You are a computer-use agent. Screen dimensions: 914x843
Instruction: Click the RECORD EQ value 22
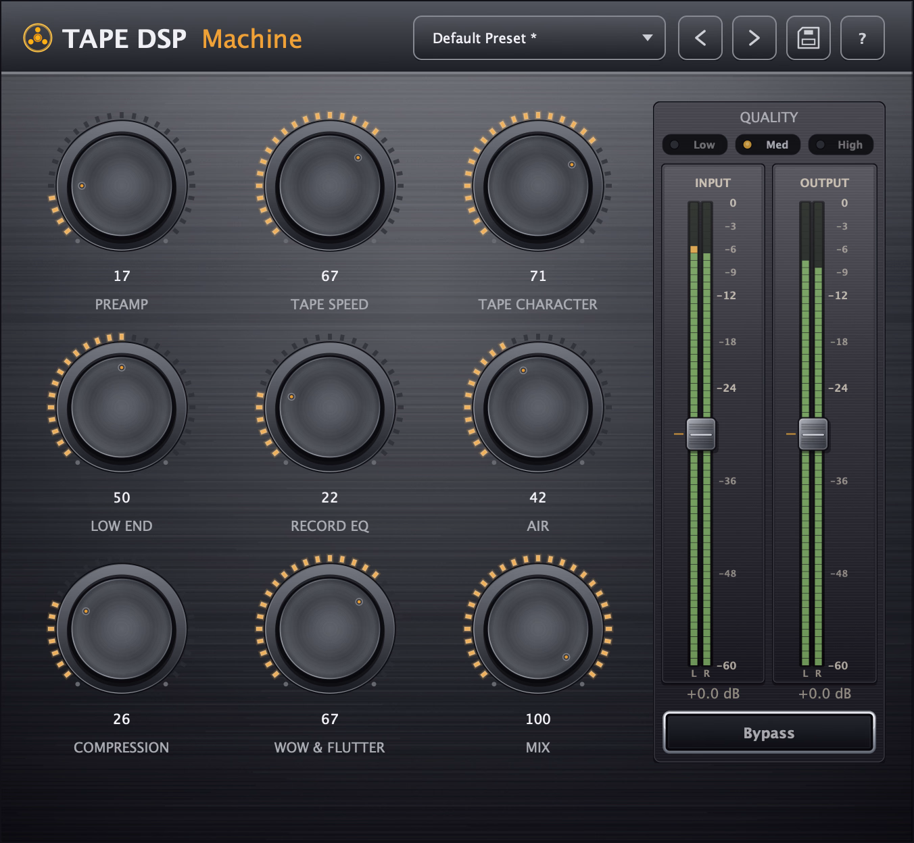pos(330,498)
